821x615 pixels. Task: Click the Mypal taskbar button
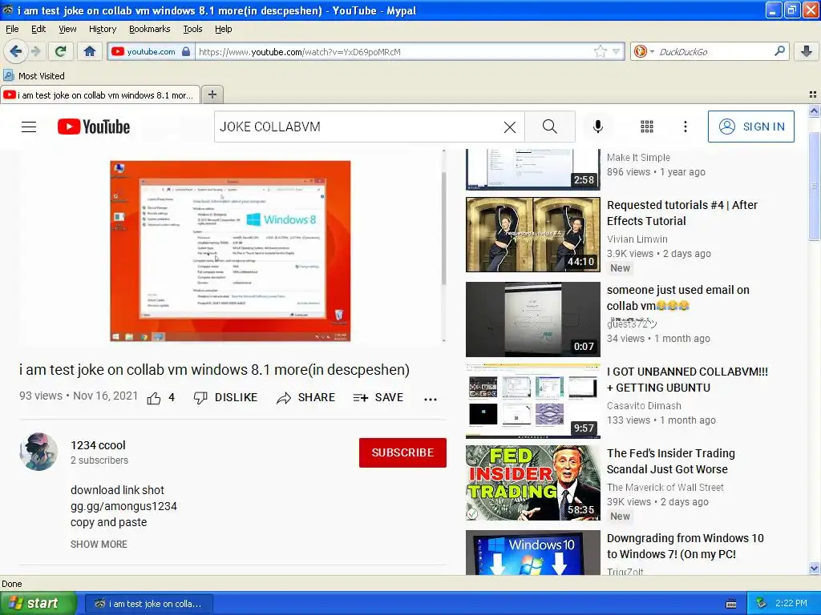(148, 604)
